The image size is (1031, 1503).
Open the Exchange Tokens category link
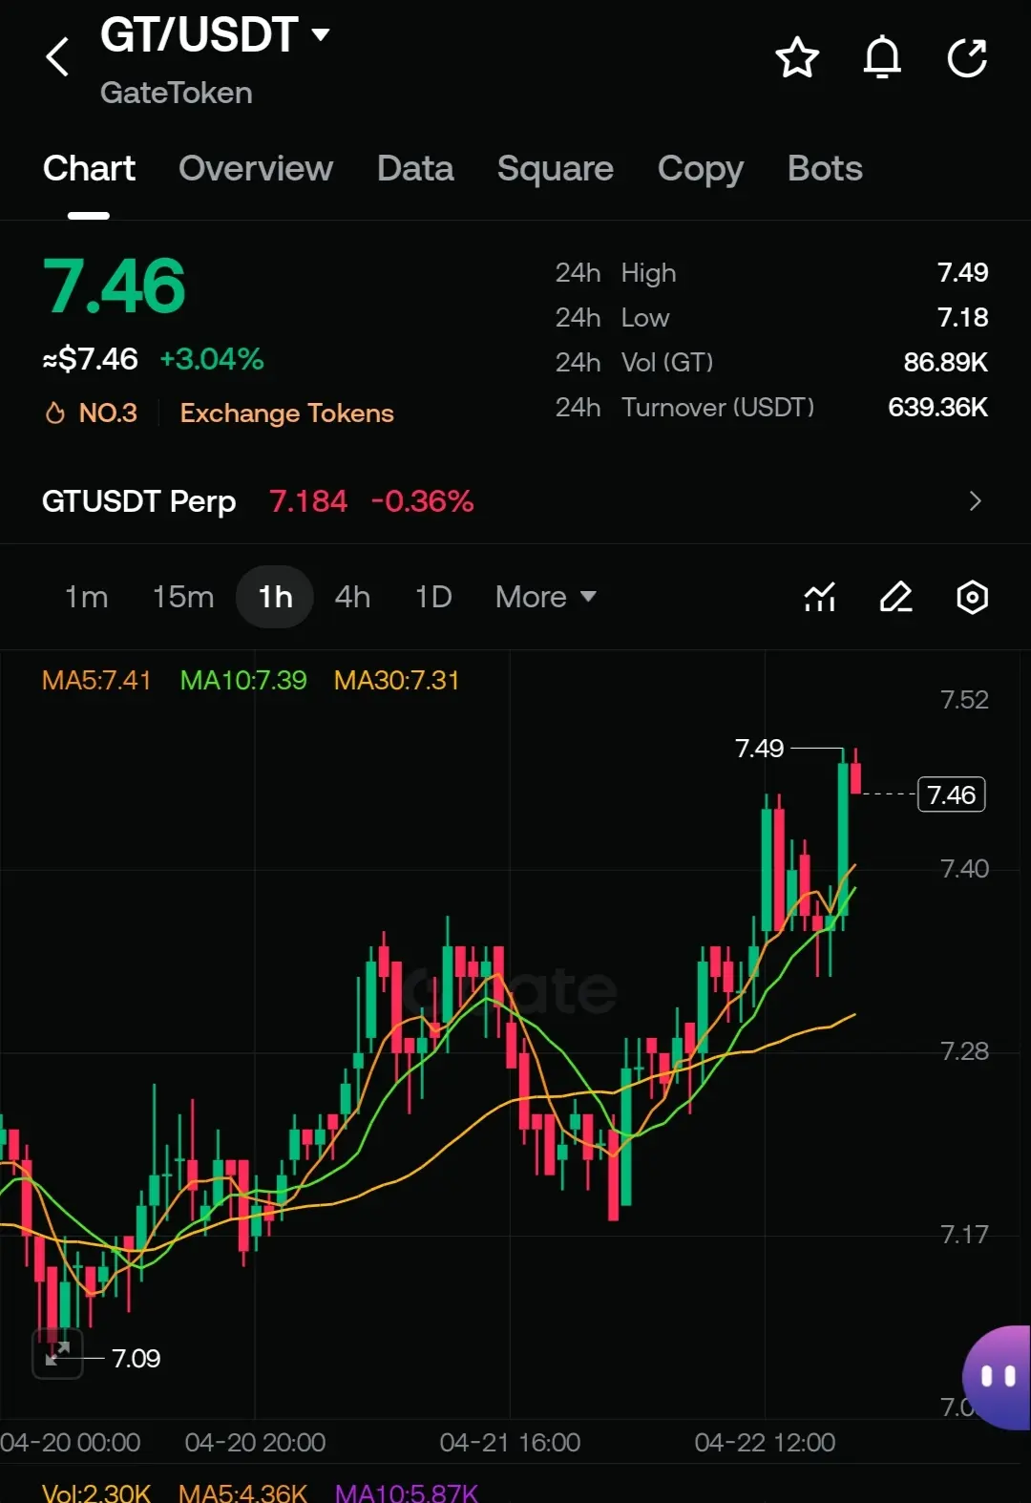click(286, 413)
